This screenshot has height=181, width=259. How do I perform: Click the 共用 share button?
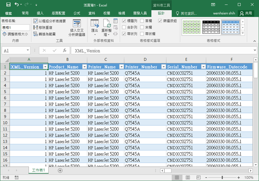[246, 13]
